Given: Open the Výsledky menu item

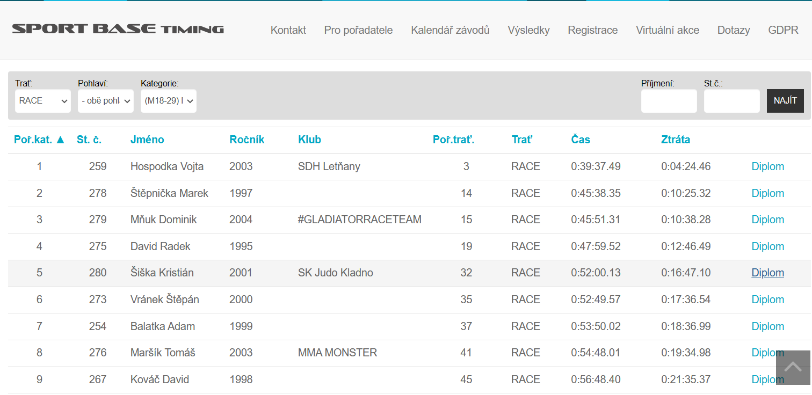Looking at the screenshot, I should point(528,30).
